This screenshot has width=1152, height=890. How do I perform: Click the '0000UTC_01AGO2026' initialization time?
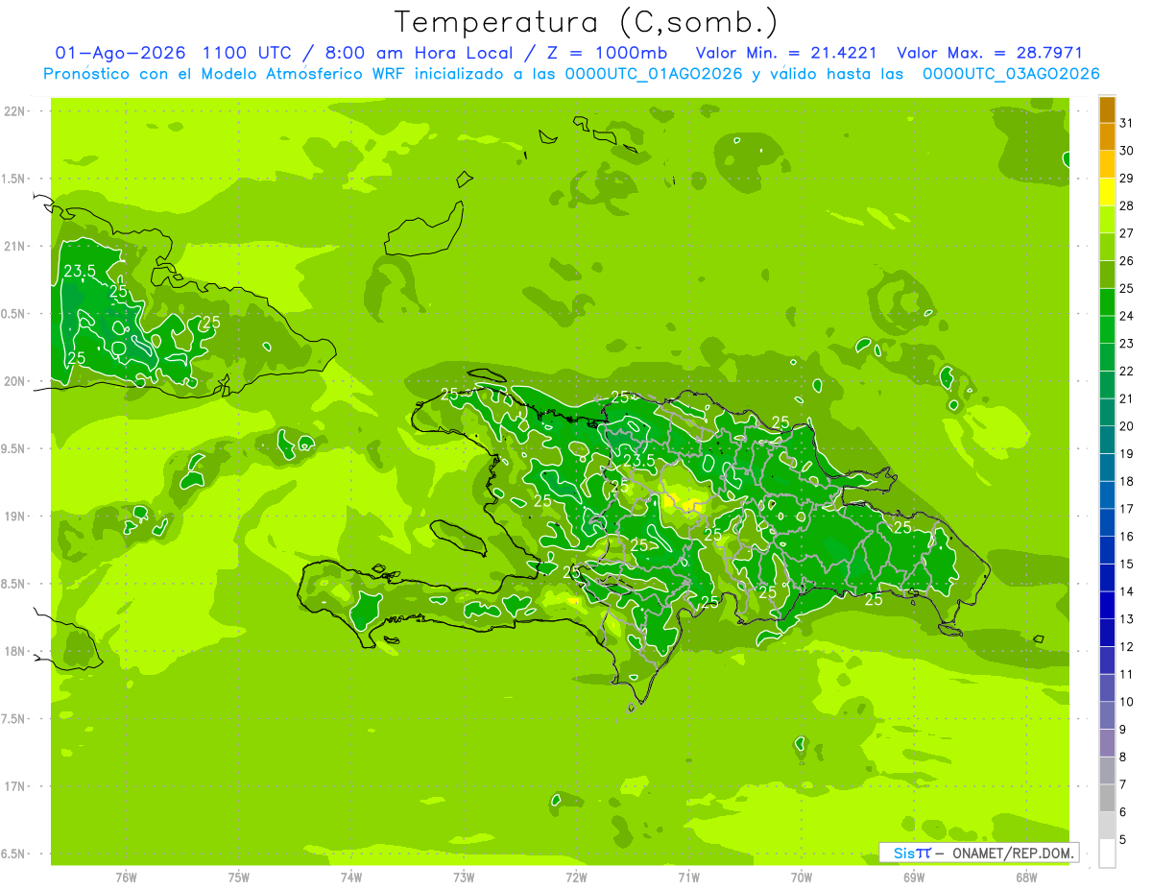point(654,74)
